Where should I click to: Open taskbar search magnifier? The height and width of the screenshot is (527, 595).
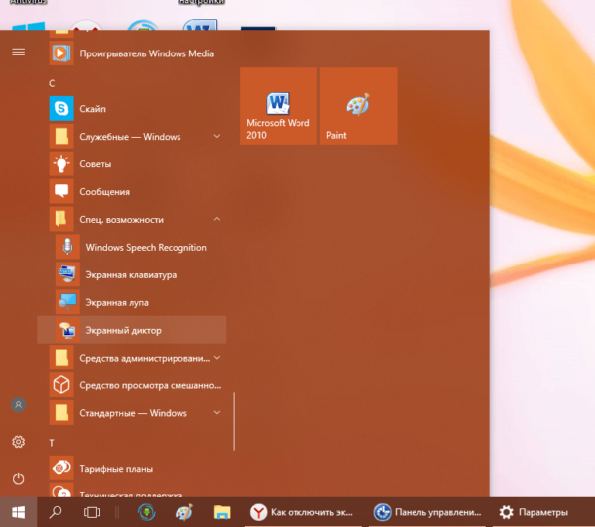click(56, 512)
